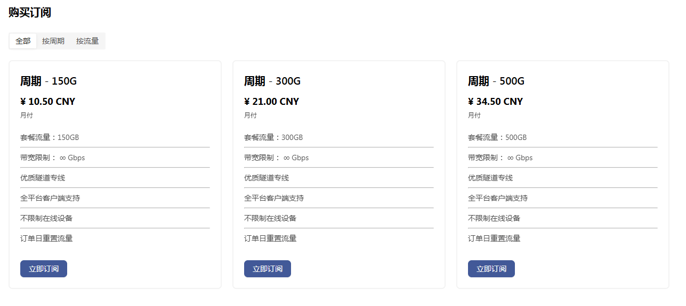Click the ¥ 10.50 CNY price
Viewport: 686px width, 306px height.
coord(48,102)
